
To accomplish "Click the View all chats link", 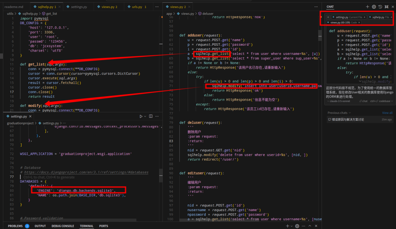I will [x=387, y=113].
